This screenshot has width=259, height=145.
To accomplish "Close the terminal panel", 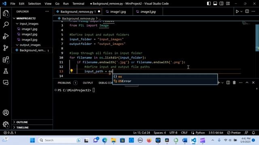I will pyautogui.click(x=253, y=83).
